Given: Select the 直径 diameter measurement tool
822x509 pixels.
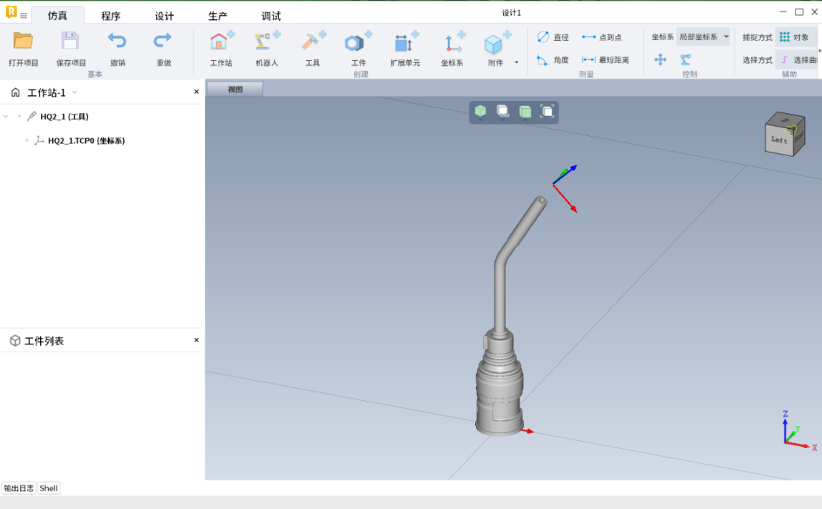Looking at the screenshot, I should pos(553,37).
